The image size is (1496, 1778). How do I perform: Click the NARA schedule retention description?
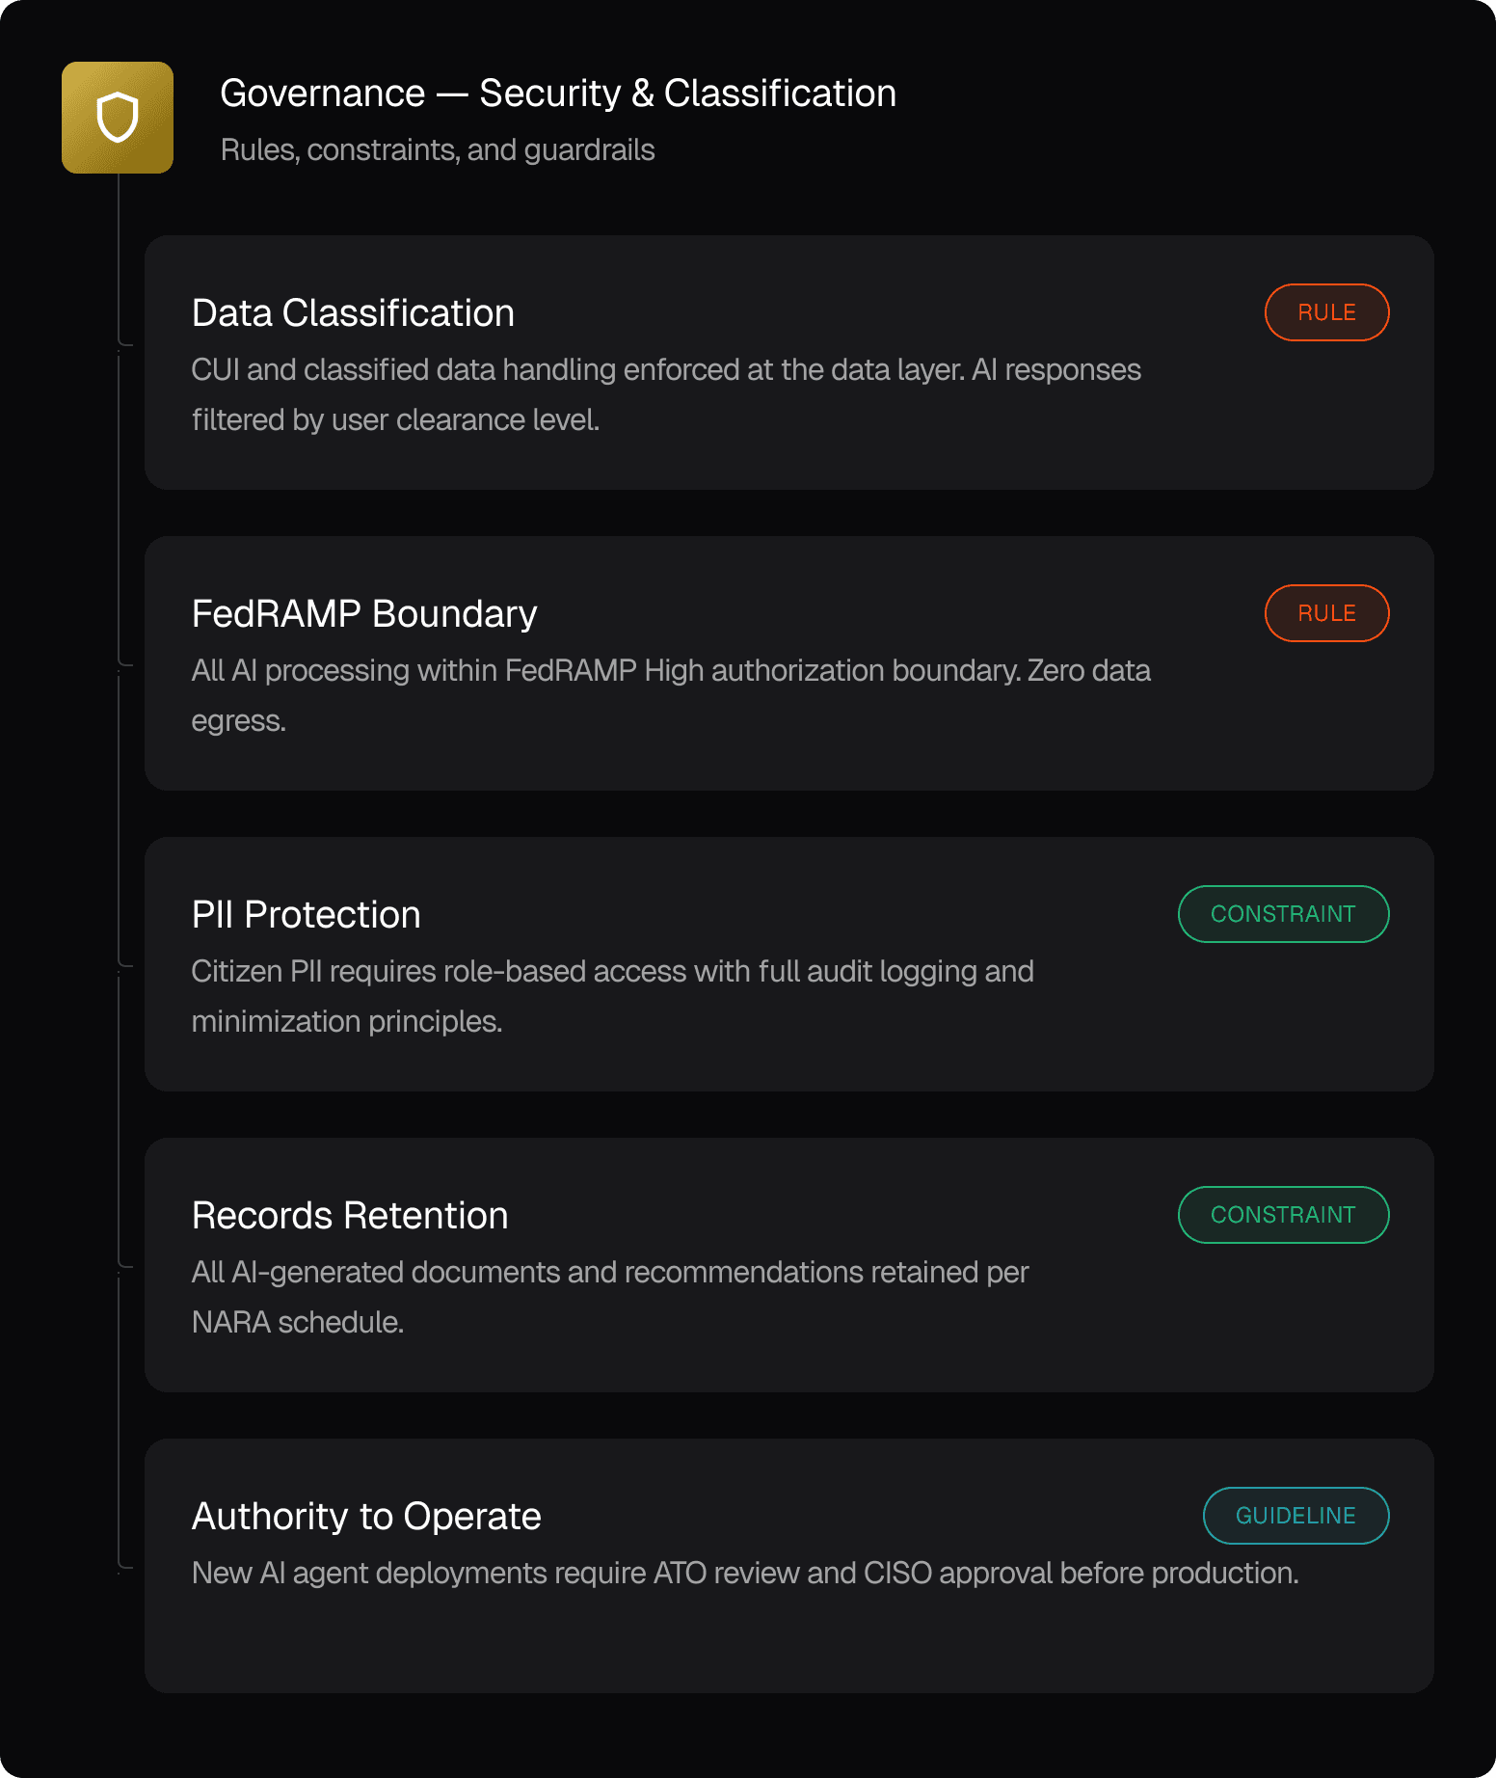pyautogui.click(x=609, y=1297)
